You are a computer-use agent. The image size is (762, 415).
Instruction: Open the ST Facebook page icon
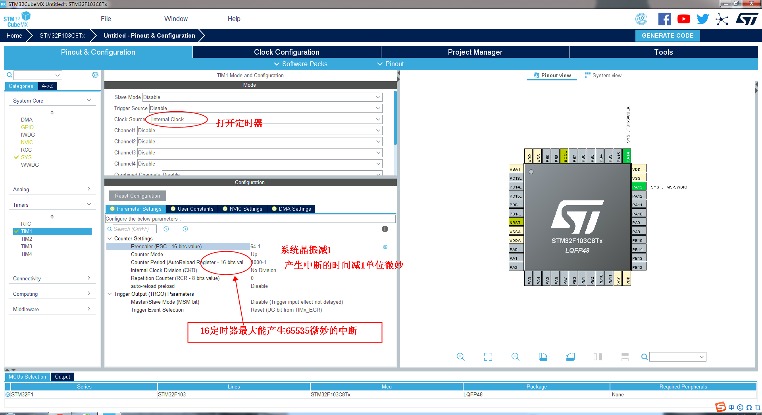[x=664, y=19]
